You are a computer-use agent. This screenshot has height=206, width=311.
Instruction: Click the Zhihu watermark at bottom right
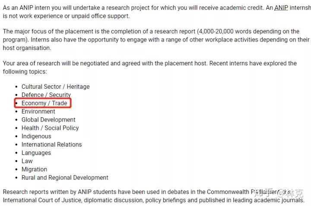(278, 193)
